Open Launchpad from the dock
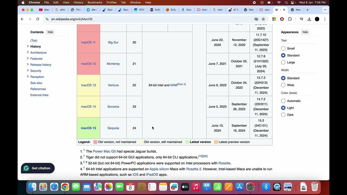 pos(43,187)
